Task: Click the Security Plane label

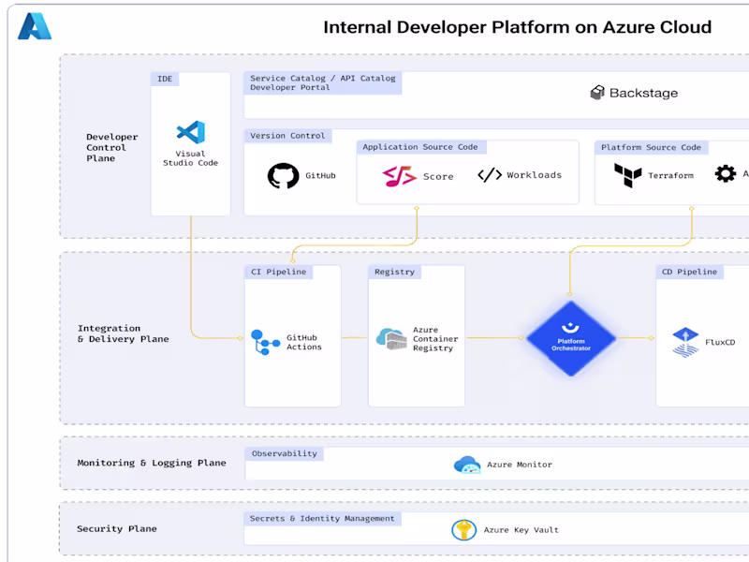Action: tap(117, 528)
